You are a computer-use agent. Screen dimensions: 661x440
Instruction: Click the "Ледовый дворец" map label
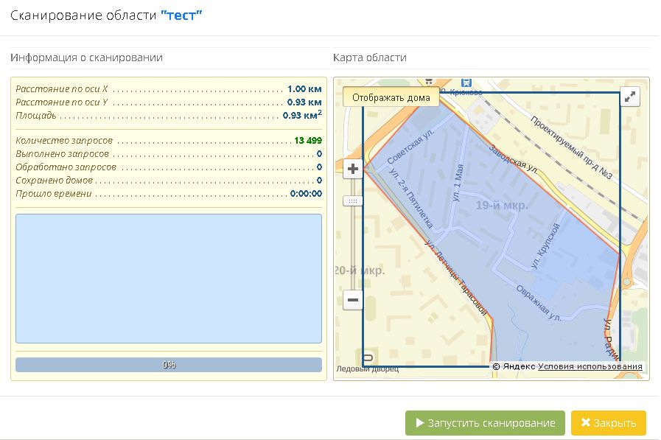tap(367, 369)
